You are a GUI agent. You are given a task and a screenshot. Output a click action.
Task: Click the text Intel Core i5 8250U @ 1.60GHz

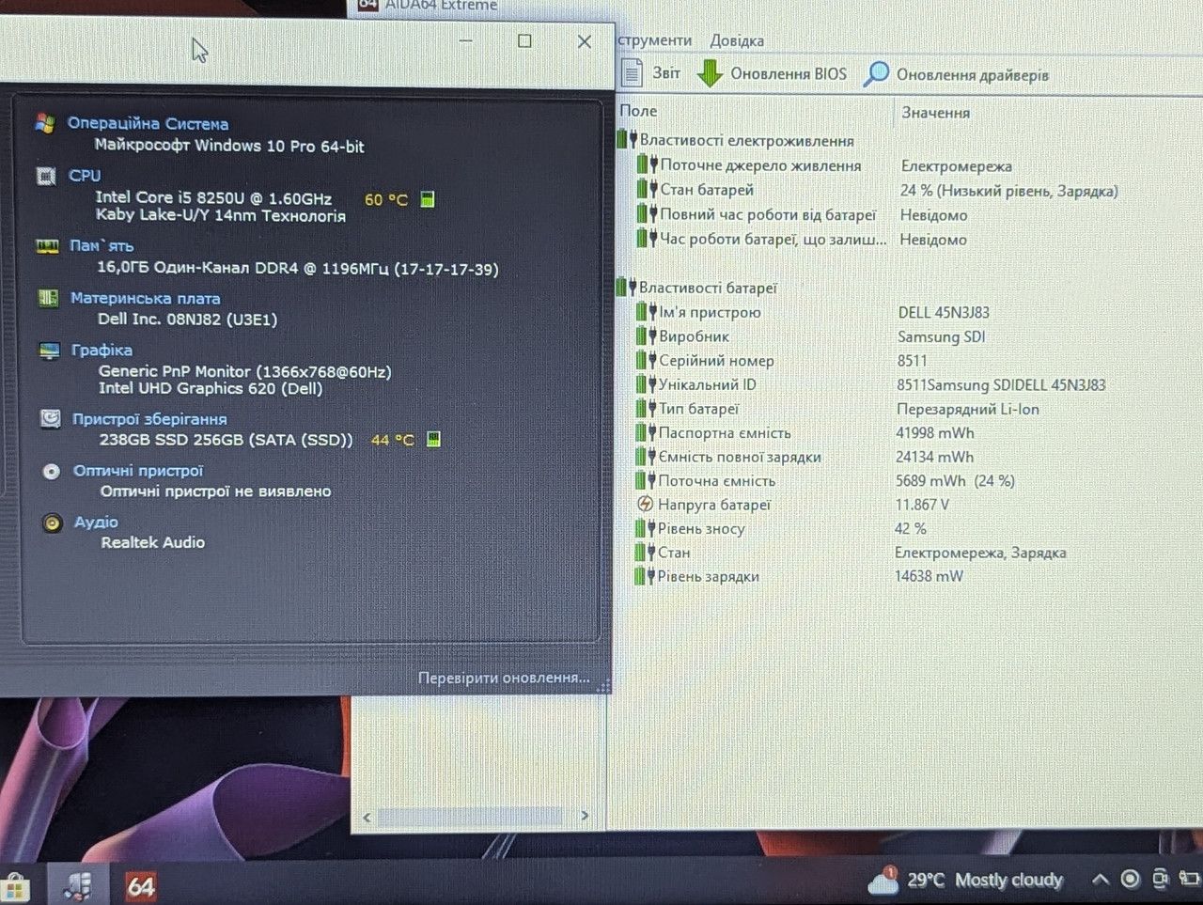point(213,198)
